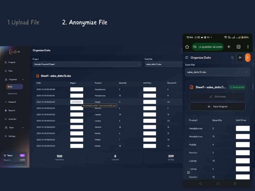Open the orange R profile avatar

248,58
